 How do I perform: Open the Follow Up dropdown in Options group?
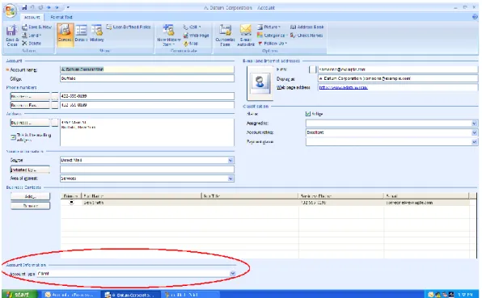(x=273, y=44)
